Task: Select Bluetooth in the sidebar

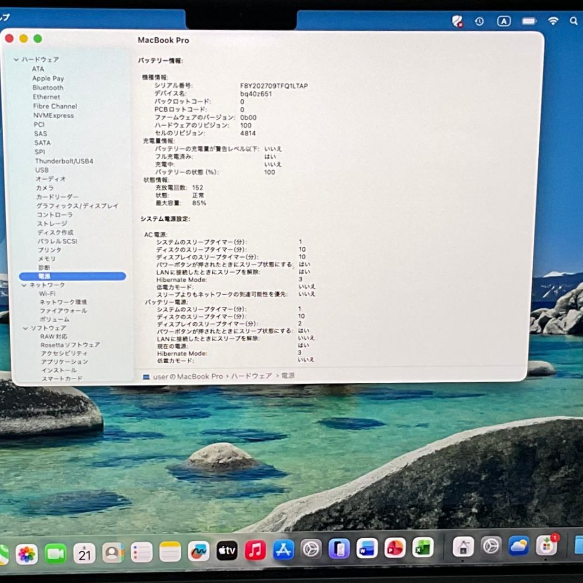Action: pos(48,88)
